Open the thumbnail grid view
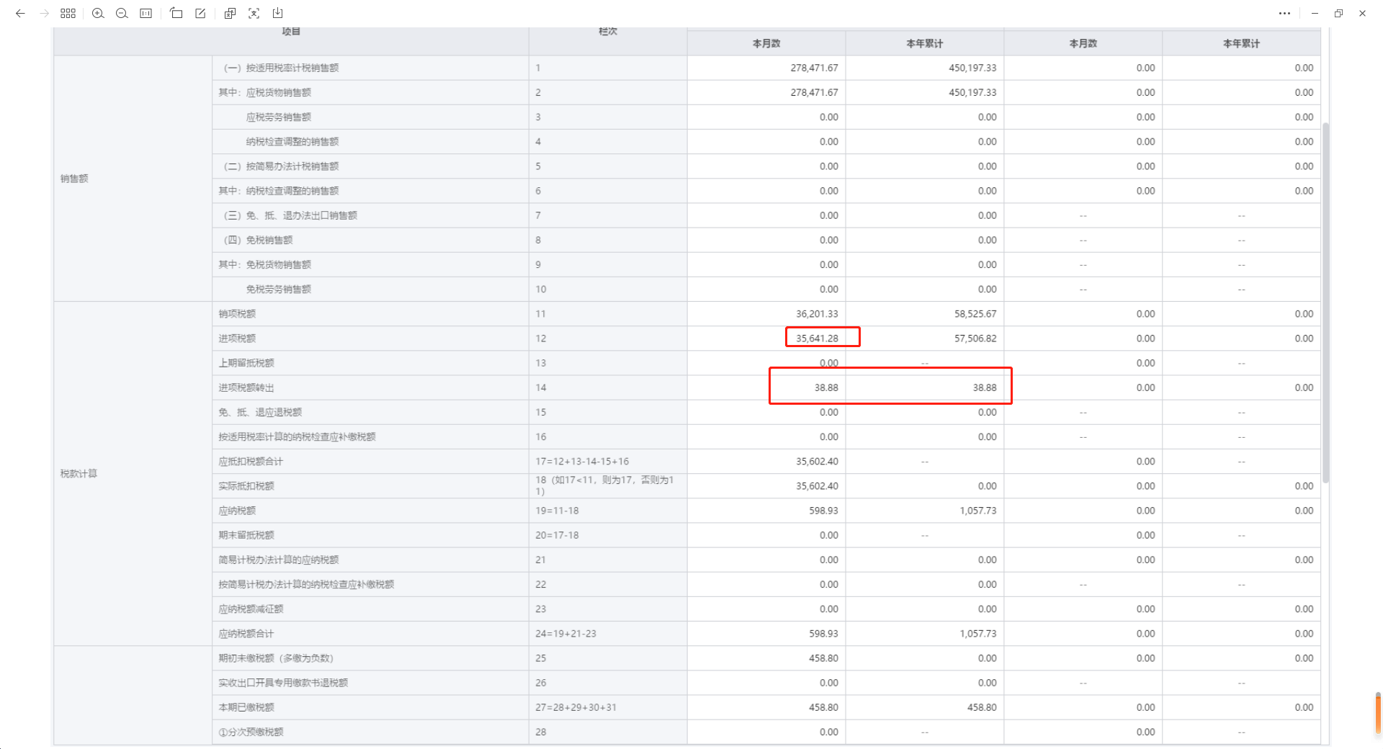 (x=68, y=13)
